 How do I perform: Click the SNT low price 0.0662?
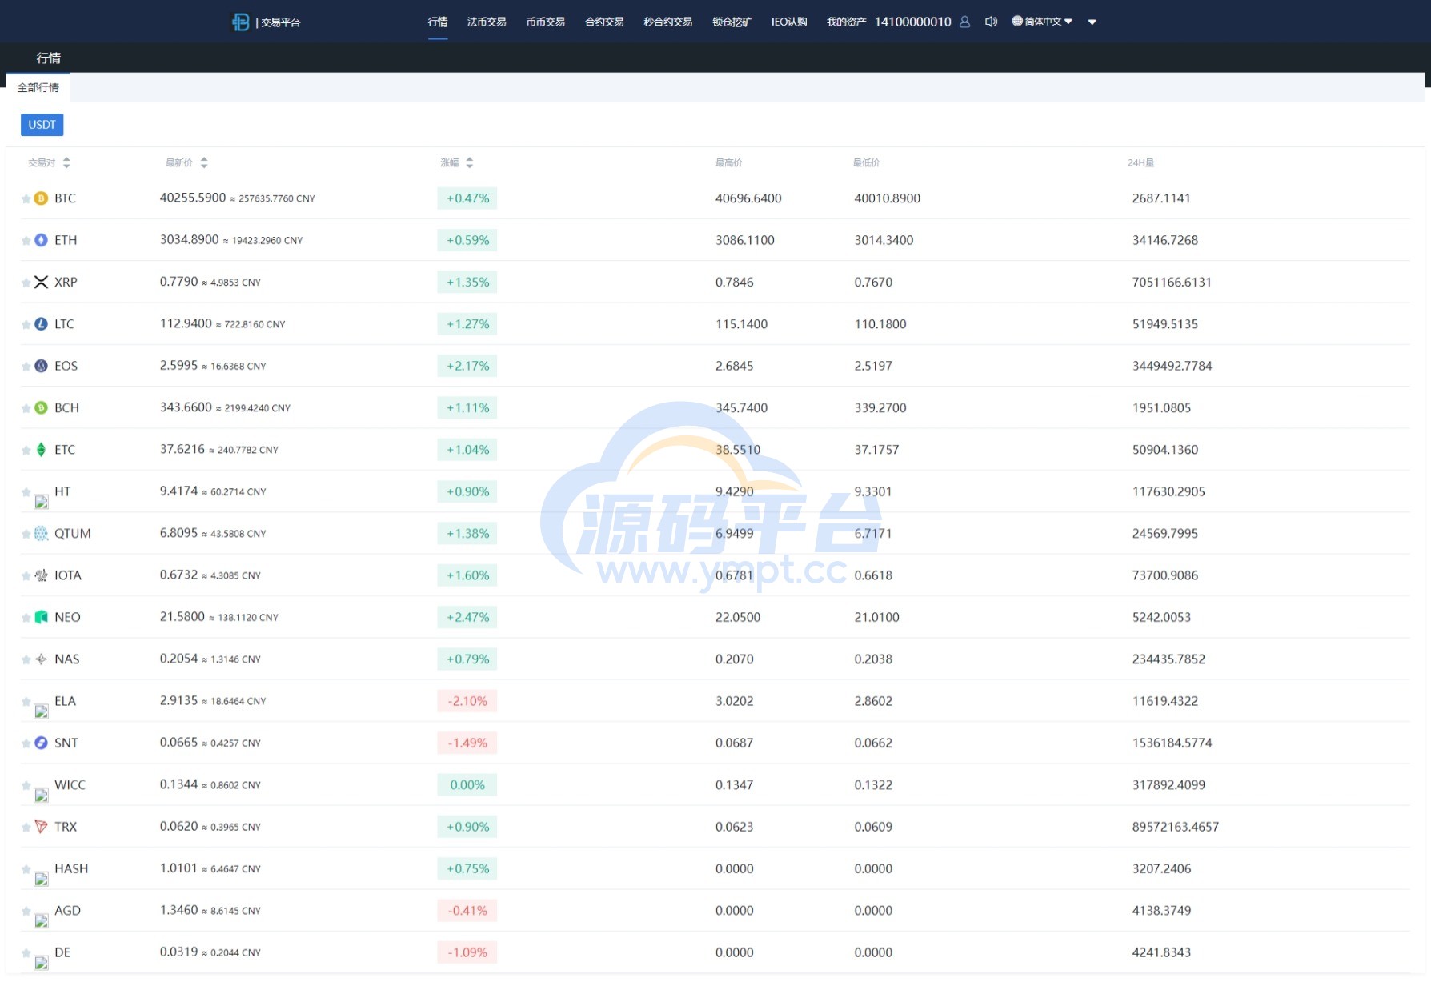click(x=873, y=743)
